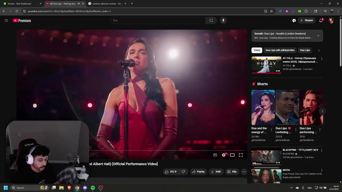Screen dimensions: 342x192
Task: Open Discord from the taskbar
Action: click(85, 188)
